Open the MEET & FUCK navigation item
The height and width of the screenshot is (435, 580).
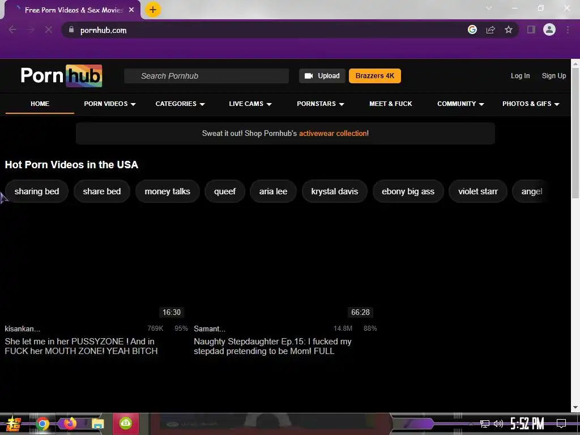coord(391,104)
